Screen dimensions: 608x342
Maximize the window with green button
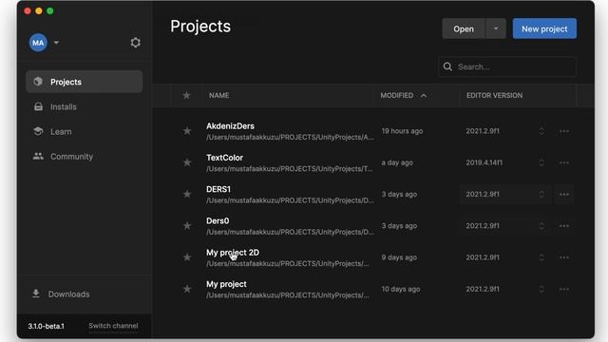coord(50,10)
